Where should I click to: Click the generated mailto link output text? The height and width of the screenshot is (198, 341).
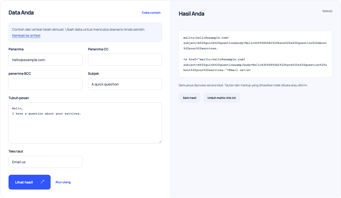tap(255, 43)
